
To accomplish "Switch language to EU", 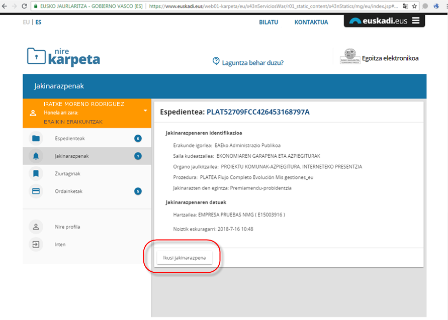I will pos(26,22).
